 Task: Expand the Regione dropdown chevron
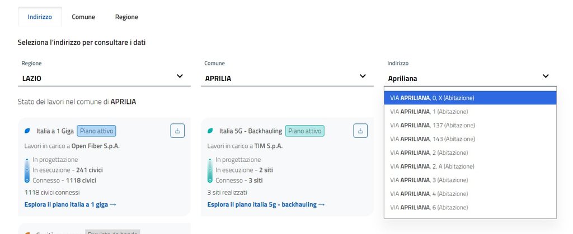180,76
